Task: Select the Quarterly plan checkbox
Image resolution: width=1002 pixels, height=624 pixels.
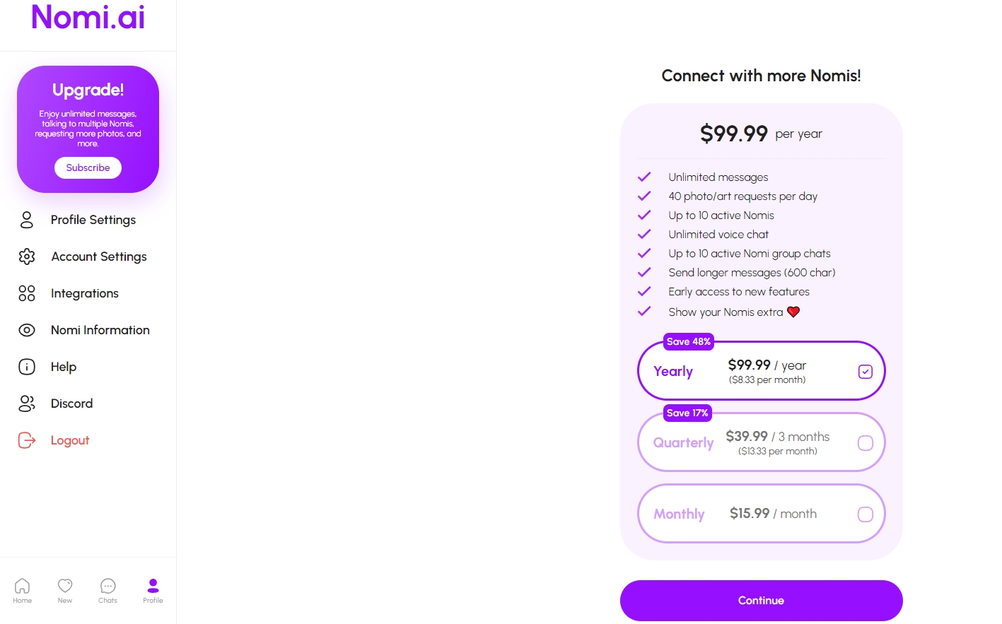Action: pyautogui.click(x=865, y=443)
